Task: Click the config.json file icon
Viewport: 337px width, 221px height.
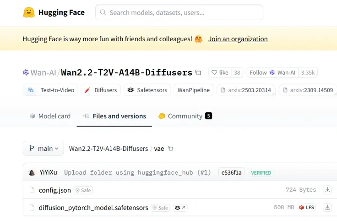Action: click(x=32, y=190)
